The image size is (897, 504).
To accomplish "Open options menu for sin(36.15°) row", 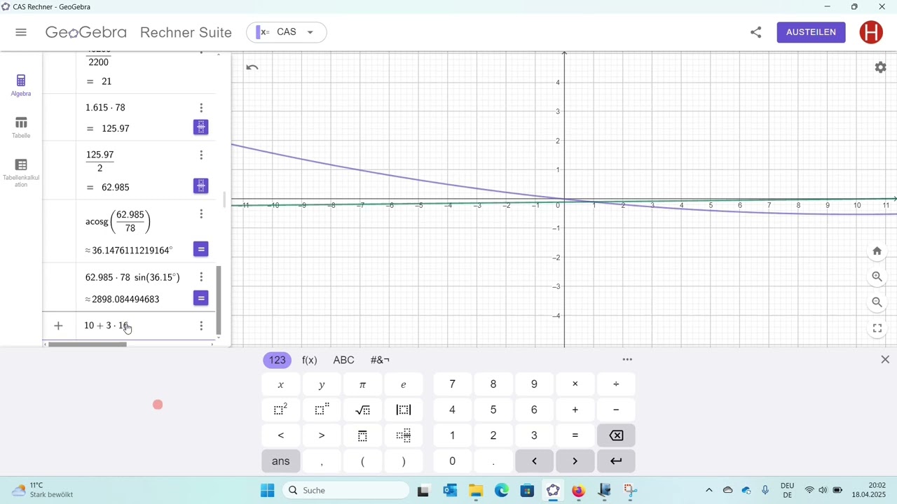I will [x=201, y=277].
